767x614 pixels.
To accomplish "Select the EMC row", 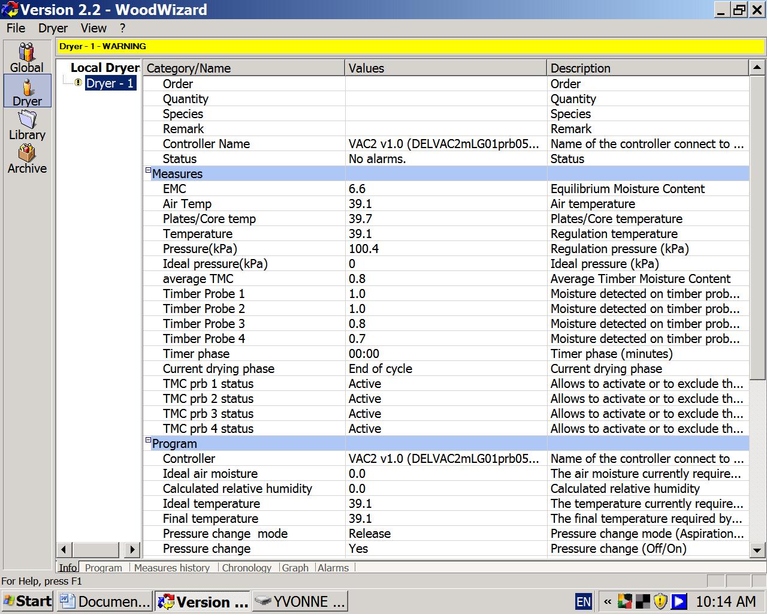I will [446, 189].
